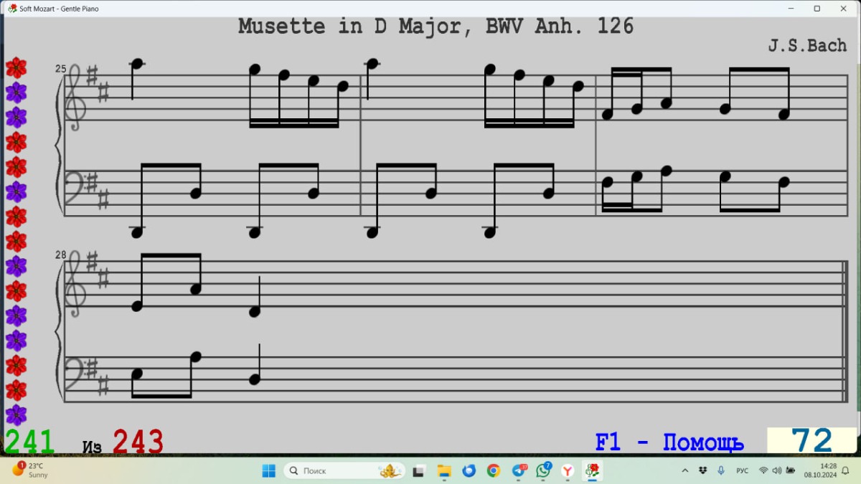Click the tempo box showing 72
This screenshot has width=861, height=484.
(811, 441)
